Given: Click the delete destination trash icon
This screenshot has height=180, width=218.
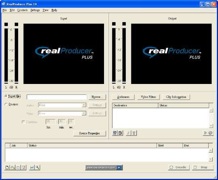Looking at the screenshot, I should pyautogui.click(x=134, y=133).
